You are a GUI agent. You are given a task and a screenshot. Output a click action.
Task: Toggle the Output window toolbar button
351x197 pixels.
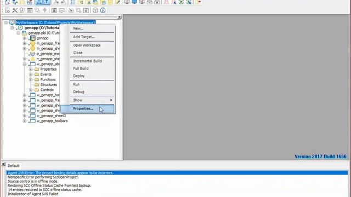(x=47, y=2)
